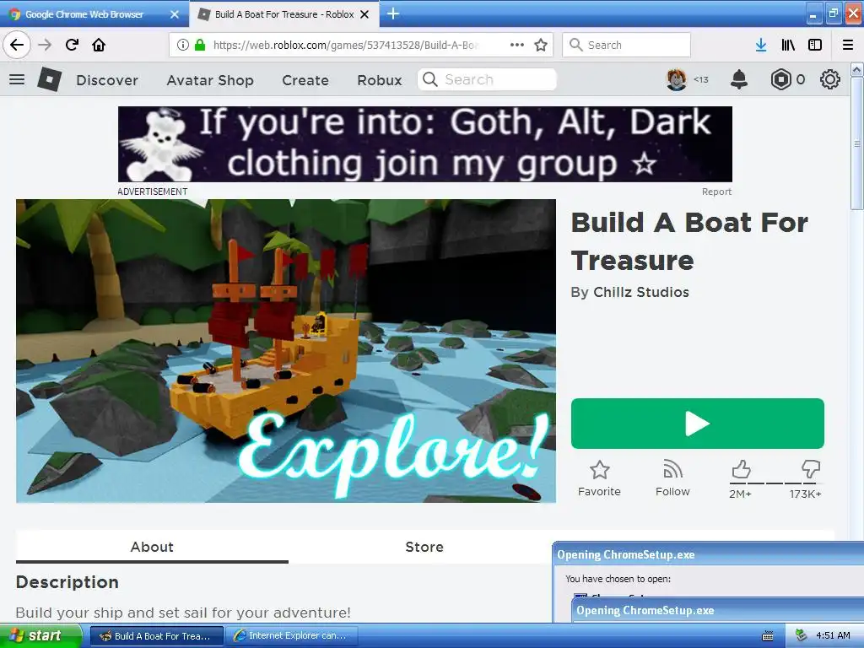Click the scrollbar up arrow
This screenshot has height=648, width=864.
point(856,70)
